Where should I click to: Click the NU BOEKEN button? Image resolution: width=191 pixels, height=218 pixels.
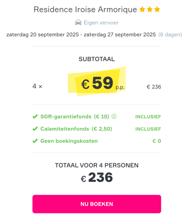tap(97, 204)
